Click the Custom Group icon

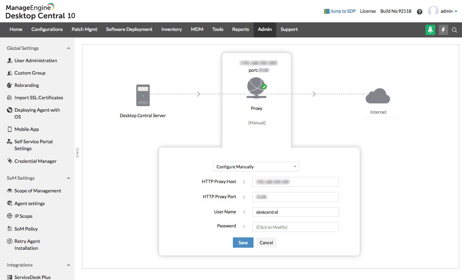coord(10,73)
